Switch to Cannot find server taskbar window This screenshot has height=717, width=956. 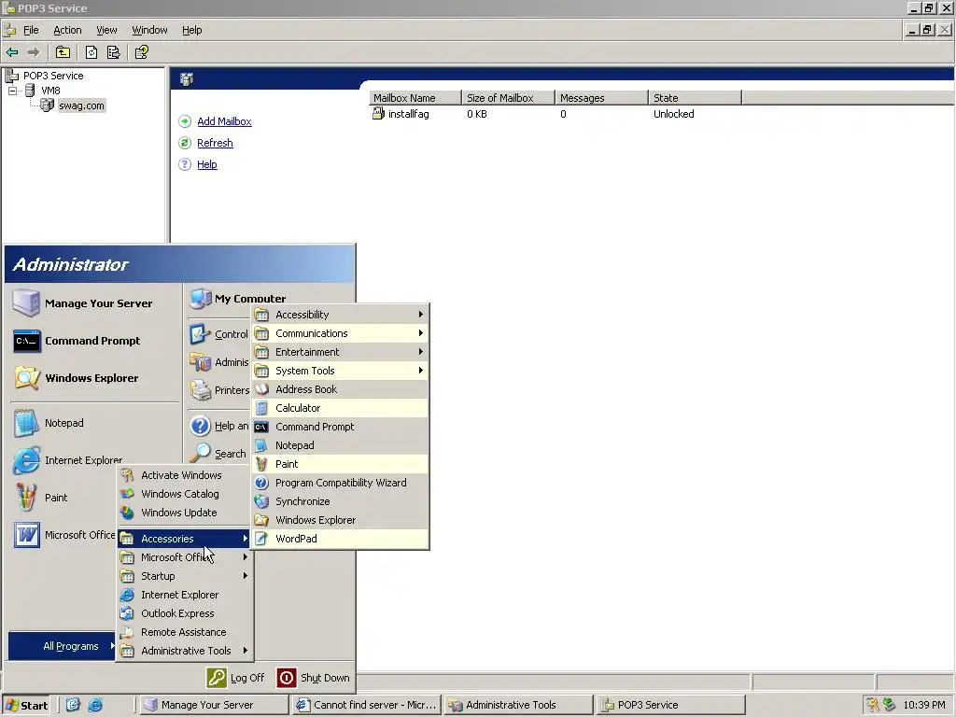point(366,705)
